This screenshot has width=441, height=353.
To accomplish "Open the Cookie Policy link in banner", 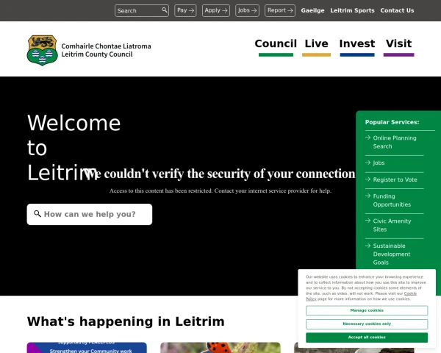I will (x=410, y=293).
